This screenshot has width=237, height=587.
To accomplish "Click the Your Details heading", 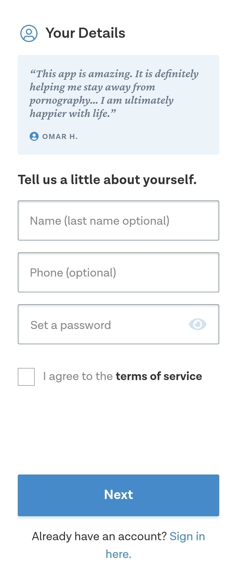I will coord(86,33).
